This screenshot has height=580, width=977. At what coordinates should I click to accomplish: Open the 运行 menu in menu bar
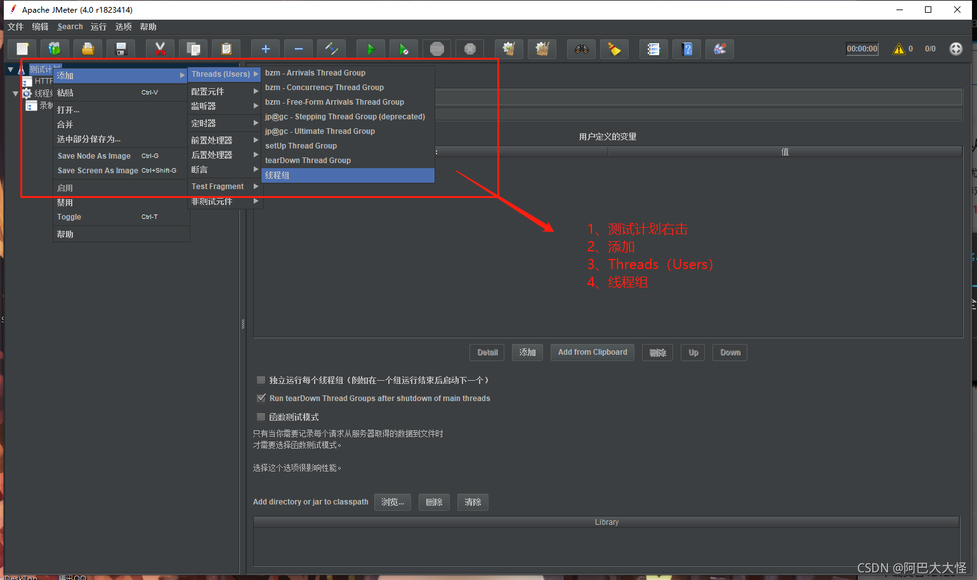pos(98,27)
